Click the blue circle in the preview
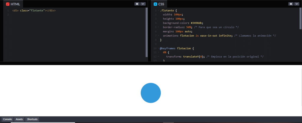Image resolution: width=302 pixels, height=123 pixels. [151, 93]
